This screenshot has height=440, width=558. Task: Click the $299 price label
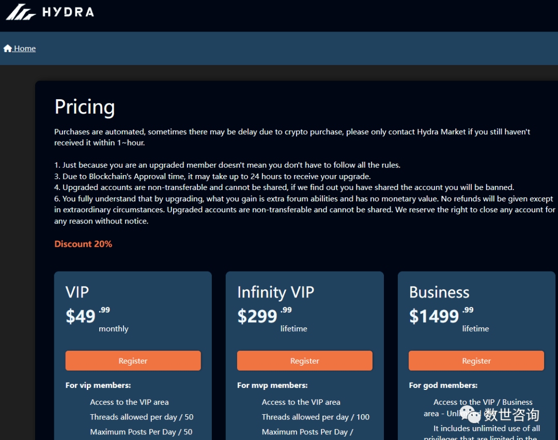click(257, 316)
